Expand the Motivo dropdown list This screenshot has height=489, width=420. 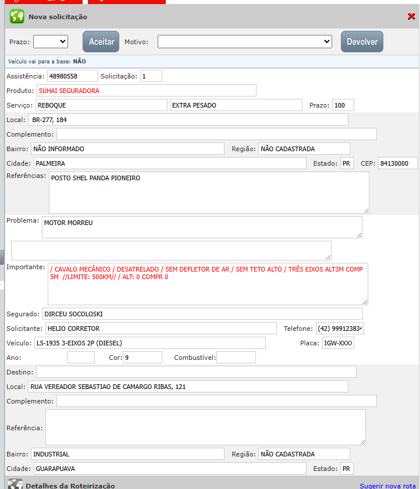[244, 41]
